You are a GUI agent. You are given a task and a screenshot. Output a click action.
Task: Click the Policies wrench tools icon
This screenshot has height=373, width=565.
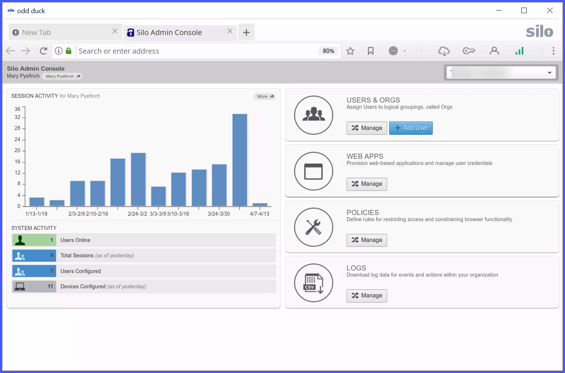313,227
